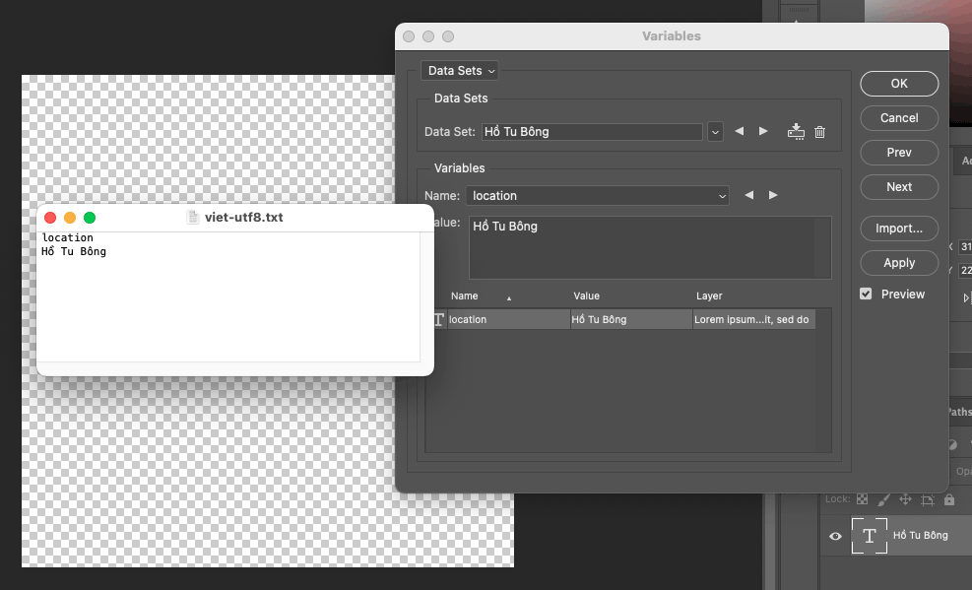
Task: Cancel the Variables dialog
Action: tap(899, 118)
